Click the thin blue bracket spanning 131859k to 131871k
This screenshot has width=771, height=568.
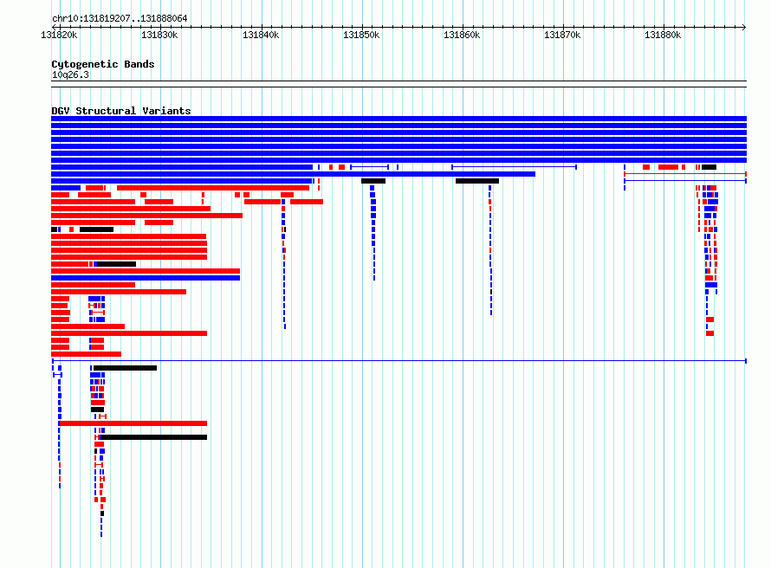pos(514,167)
